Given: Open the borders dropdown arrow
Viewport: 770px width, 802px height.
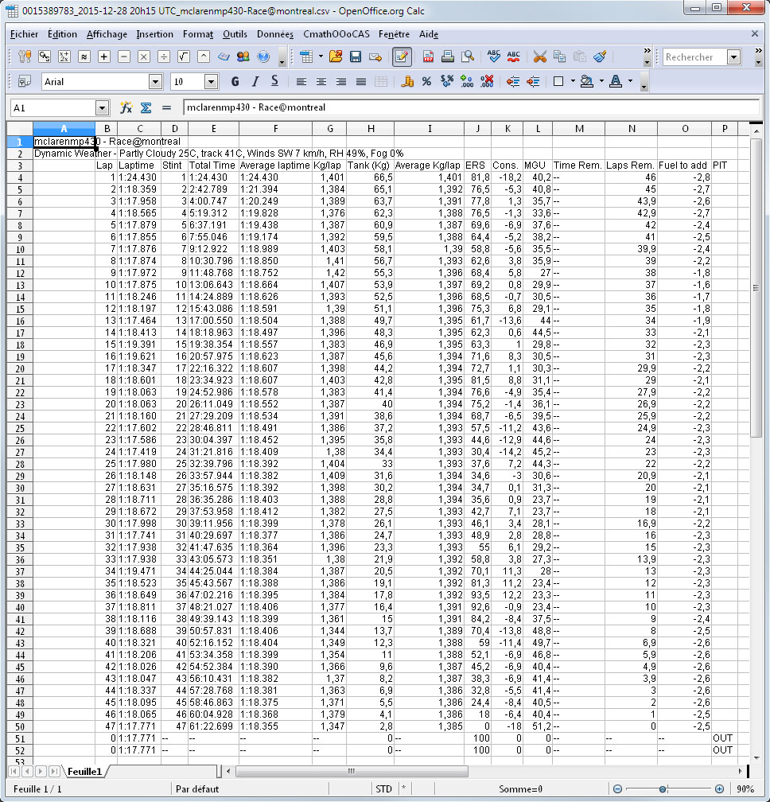Looking at the screenshot, I should pos(573,81).
